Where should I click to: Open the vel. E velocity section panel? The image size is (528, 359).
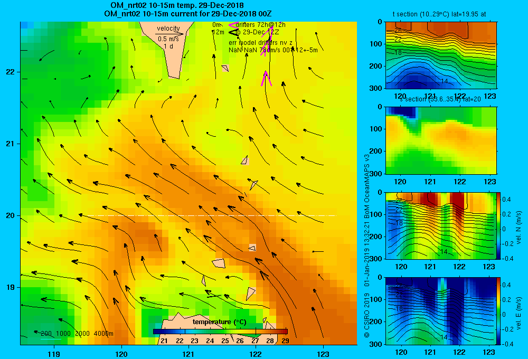pos(441,310)
